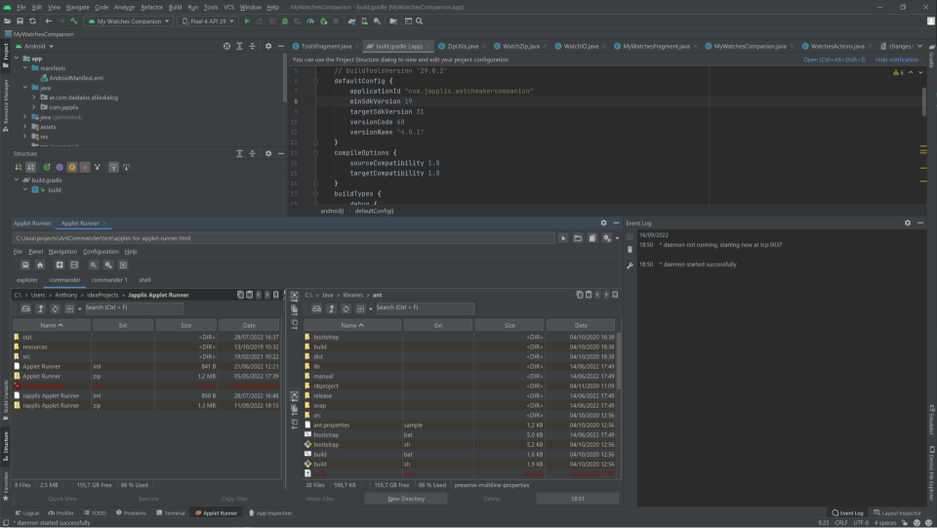This screenshot has width=937, height=528.
Task: Click folder browse icon next to Applet Runner path
Action: point(577,238)
